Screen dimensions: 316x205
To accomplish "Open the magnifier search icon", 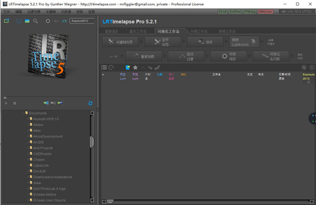I will 35,21.
